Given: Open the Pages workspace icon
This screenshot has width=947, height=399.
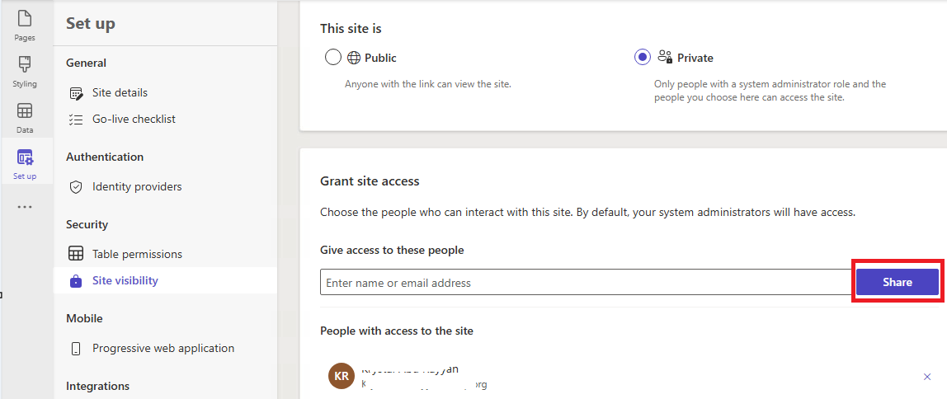Looking at the screenshot, I should coord(25,19).
